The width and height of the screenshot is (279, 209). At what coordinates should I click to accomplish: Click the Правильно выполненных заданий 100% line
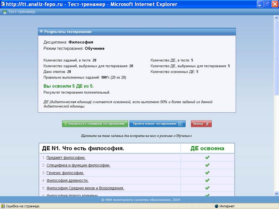tap(85, 77)
